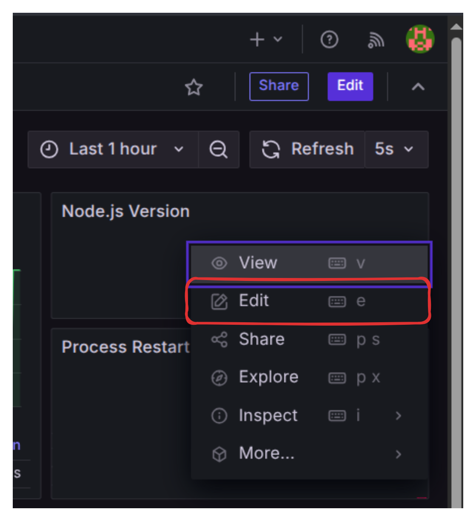This screenshot has width=476, height=521.
Task: Expand the create menu next to the plus icon
Action: click(277, 40)
